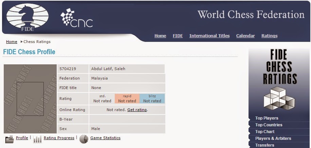Viewport: 311px width, 148px height.
Task: Click the name Abdul Latif, Saleh
Action: pos(108,69)
